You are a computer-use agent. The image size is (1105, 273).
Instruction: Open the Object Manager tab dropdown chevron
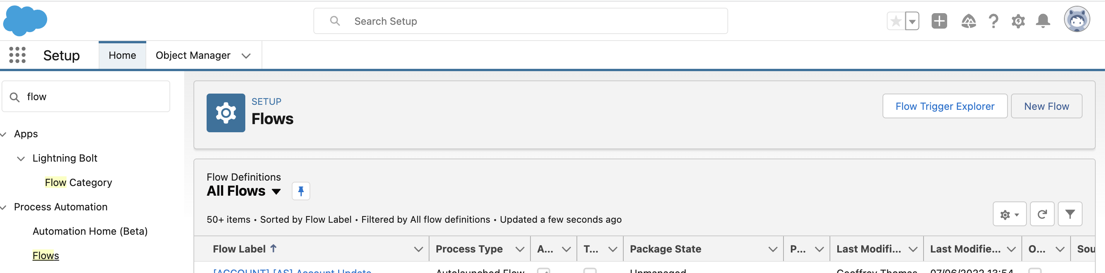click(x=246, y=56)
